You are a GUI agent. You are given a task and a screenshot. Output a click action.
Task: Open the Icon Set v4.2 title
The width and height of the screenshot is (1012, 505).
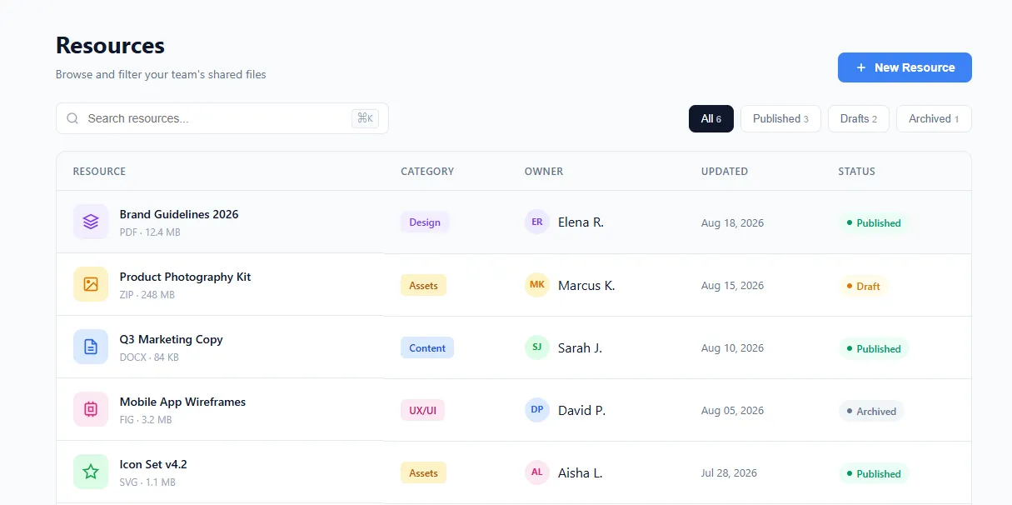(x=153, y=464)
